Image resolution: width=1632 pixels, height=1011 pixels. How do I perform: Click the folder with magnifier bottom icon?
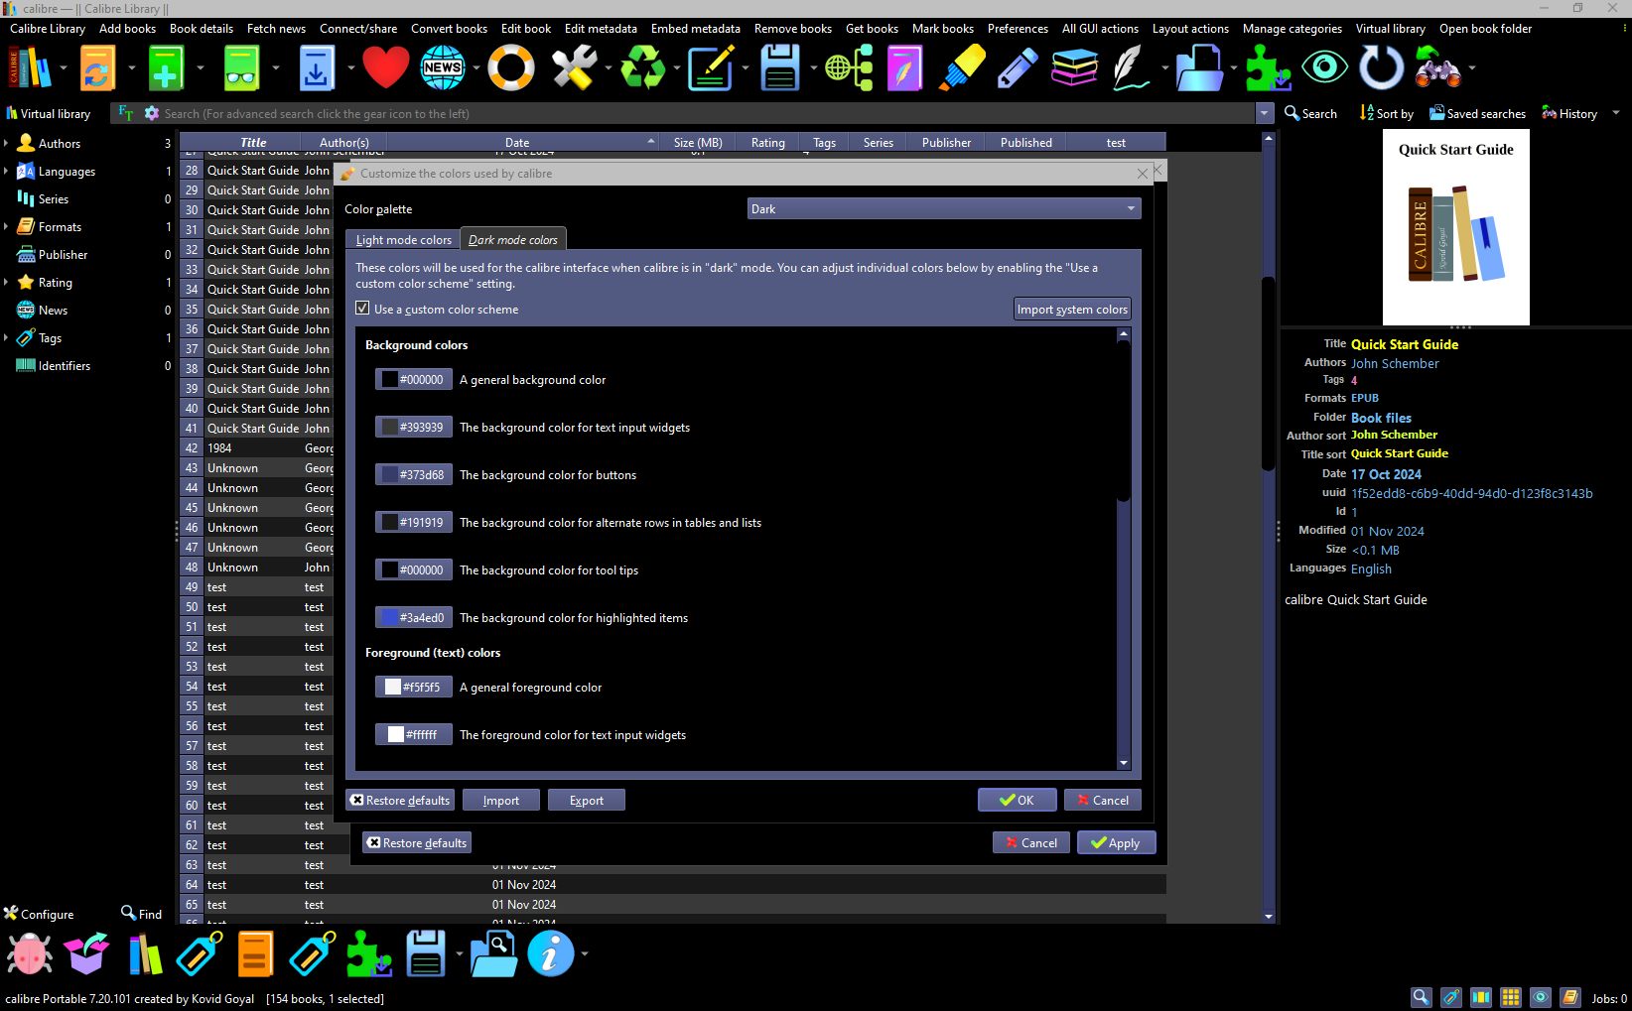[493, 953]
